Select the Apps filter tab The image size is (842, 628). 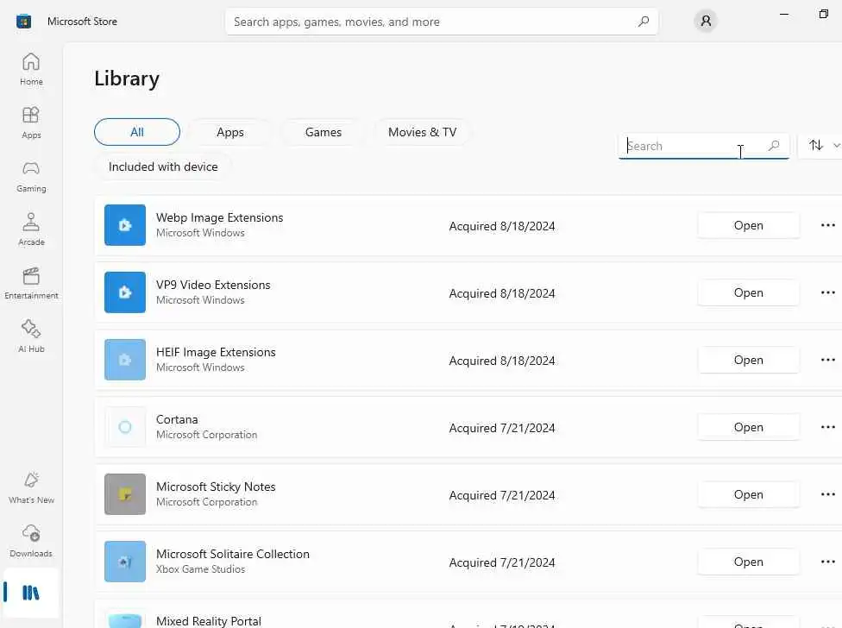tap(229, 132)
